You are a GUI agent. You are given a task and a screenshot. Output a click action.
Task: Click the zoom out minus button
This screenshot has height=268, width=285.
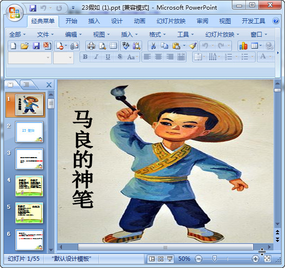coord(199,259)
